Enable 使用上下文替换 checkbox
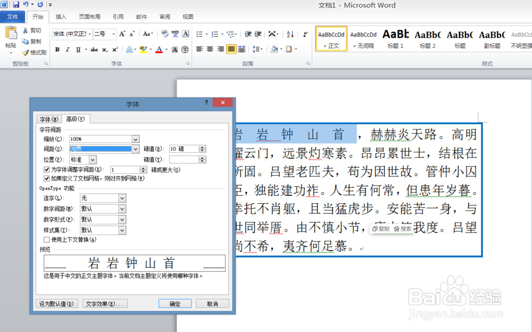The height and width of the screenshot is (332, 532). (x=46, y=239)
